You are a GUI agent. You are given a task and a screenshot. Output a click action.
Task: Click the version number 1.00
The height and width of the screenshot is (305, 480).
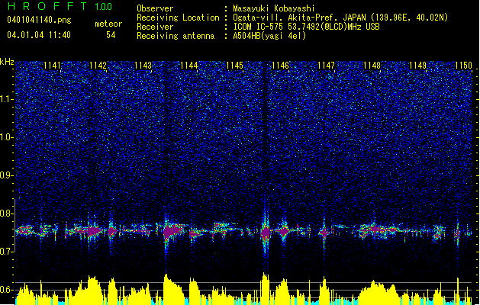coord(104,7)
